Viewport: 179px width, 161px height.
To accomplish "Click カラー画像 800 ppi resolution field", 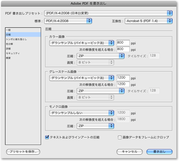I will point(123,43).
